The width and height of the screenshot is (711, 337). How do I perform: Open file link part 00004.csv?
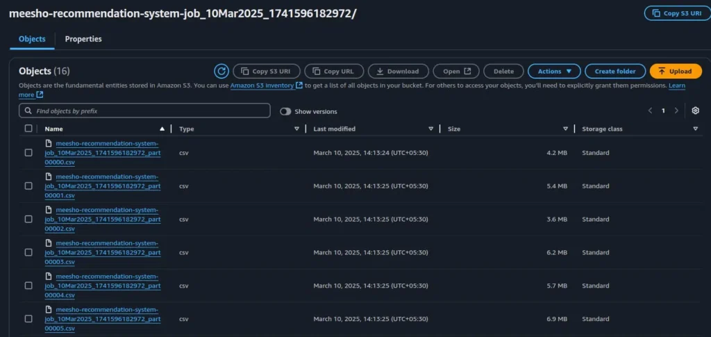[x=103, y=286]
